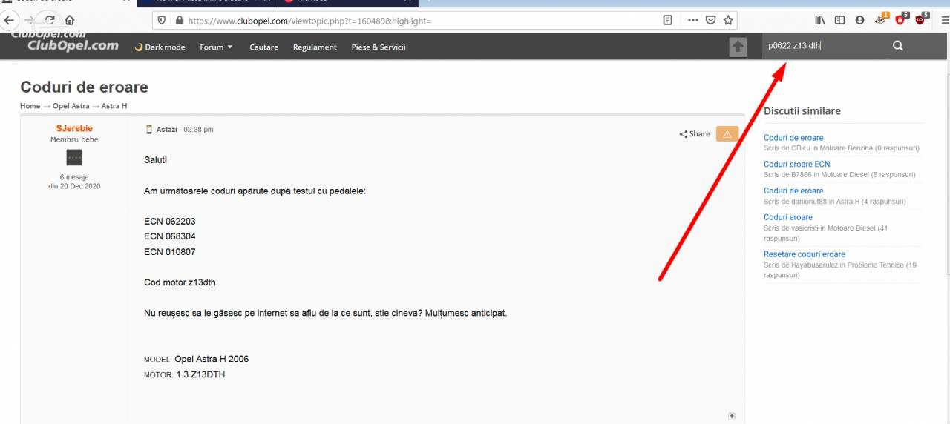950x424 pixels.
Task: Click the Discutii similare heading
Action: click(802, 111)
